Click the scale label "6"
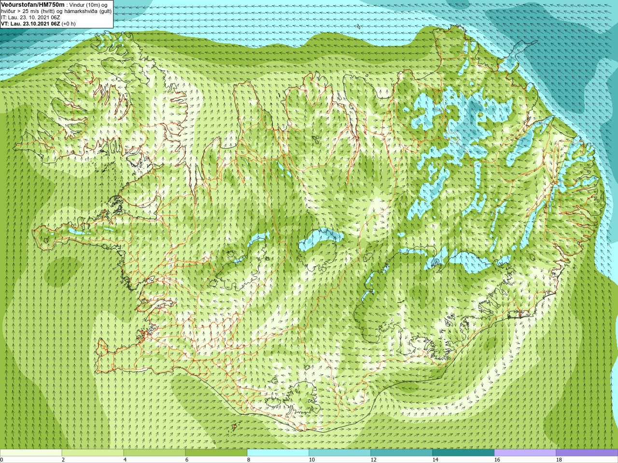The image size is (618, 463). [x=187, y=460]
